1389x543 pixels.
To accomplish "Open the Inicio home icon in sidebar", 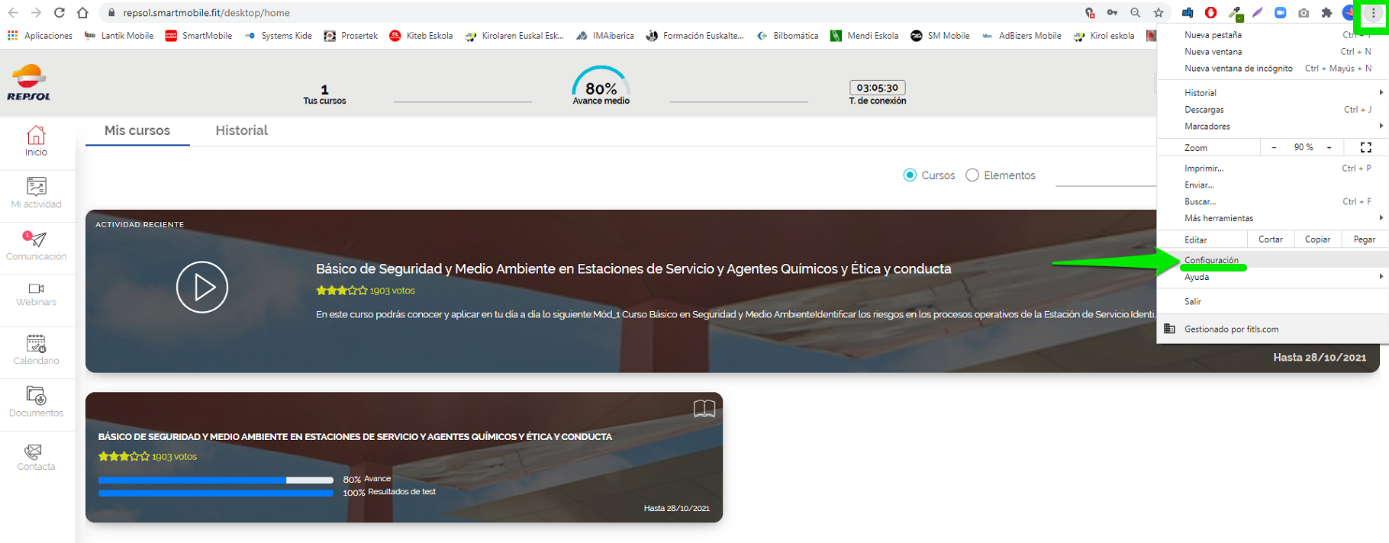I will pyautogui.click(x=36, y=137).
